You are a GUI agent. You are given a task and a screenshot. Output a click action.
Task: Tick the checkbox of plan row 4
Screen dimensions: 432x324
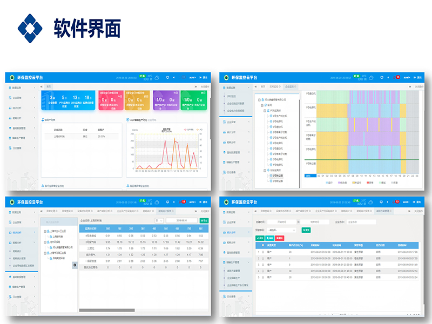click(x=263, y=271)
